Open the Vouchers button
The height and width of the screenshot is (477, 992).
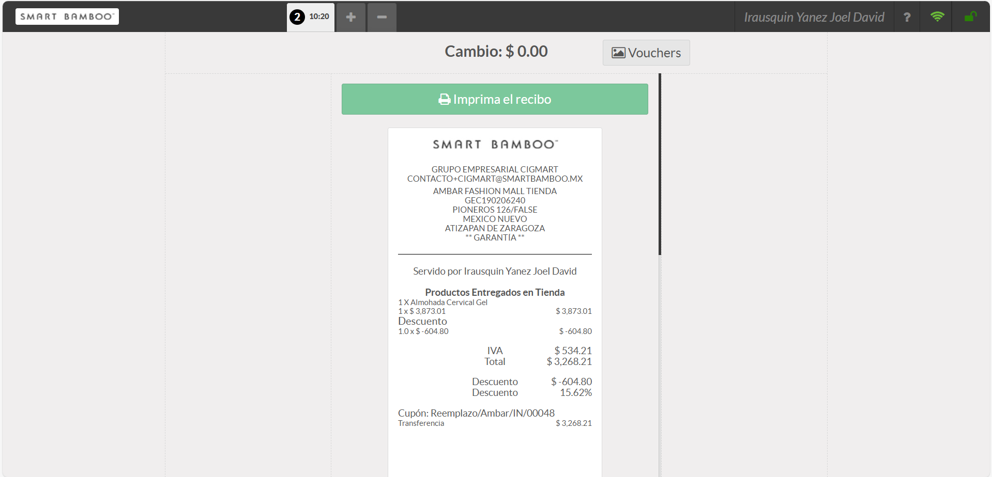tap(646, 53)
